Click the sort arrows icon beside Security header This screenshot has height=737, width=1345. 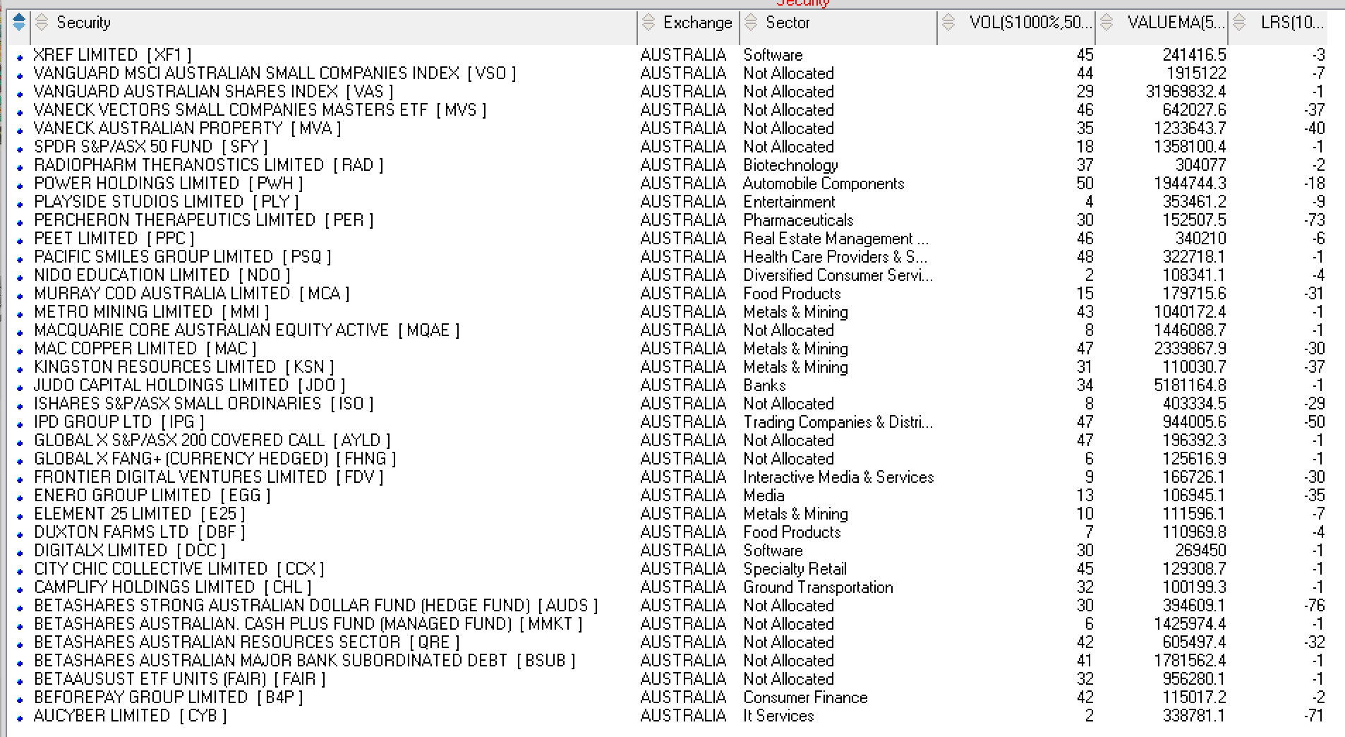tap(42, 23)
